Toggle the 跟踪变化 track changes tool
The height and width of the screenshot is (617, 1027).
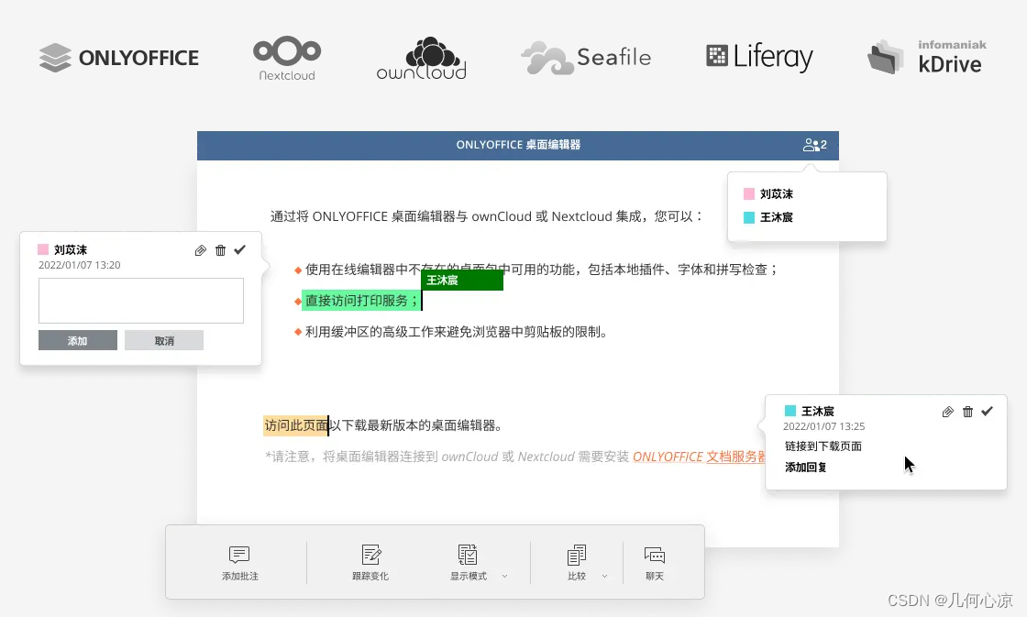pyautogui.click(x=370, y=563)
